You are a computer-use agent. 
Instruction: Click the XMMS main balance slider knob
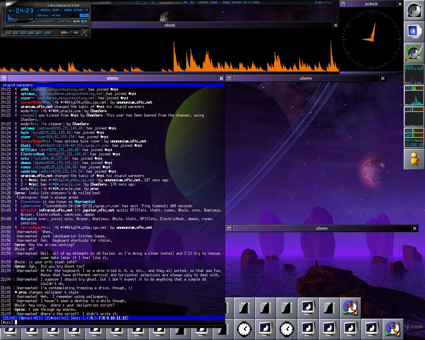tap(65, 21)
